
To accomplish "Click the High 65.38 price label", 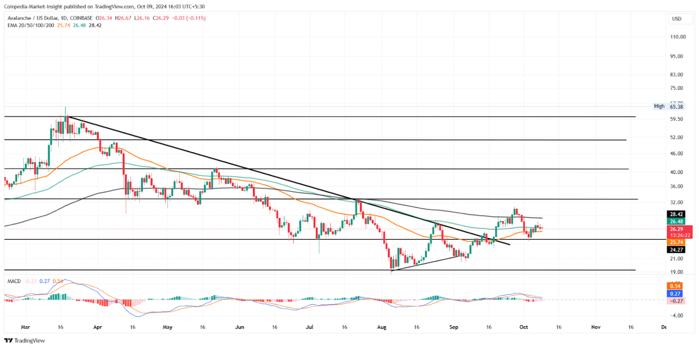I will (x=668, y=106).
